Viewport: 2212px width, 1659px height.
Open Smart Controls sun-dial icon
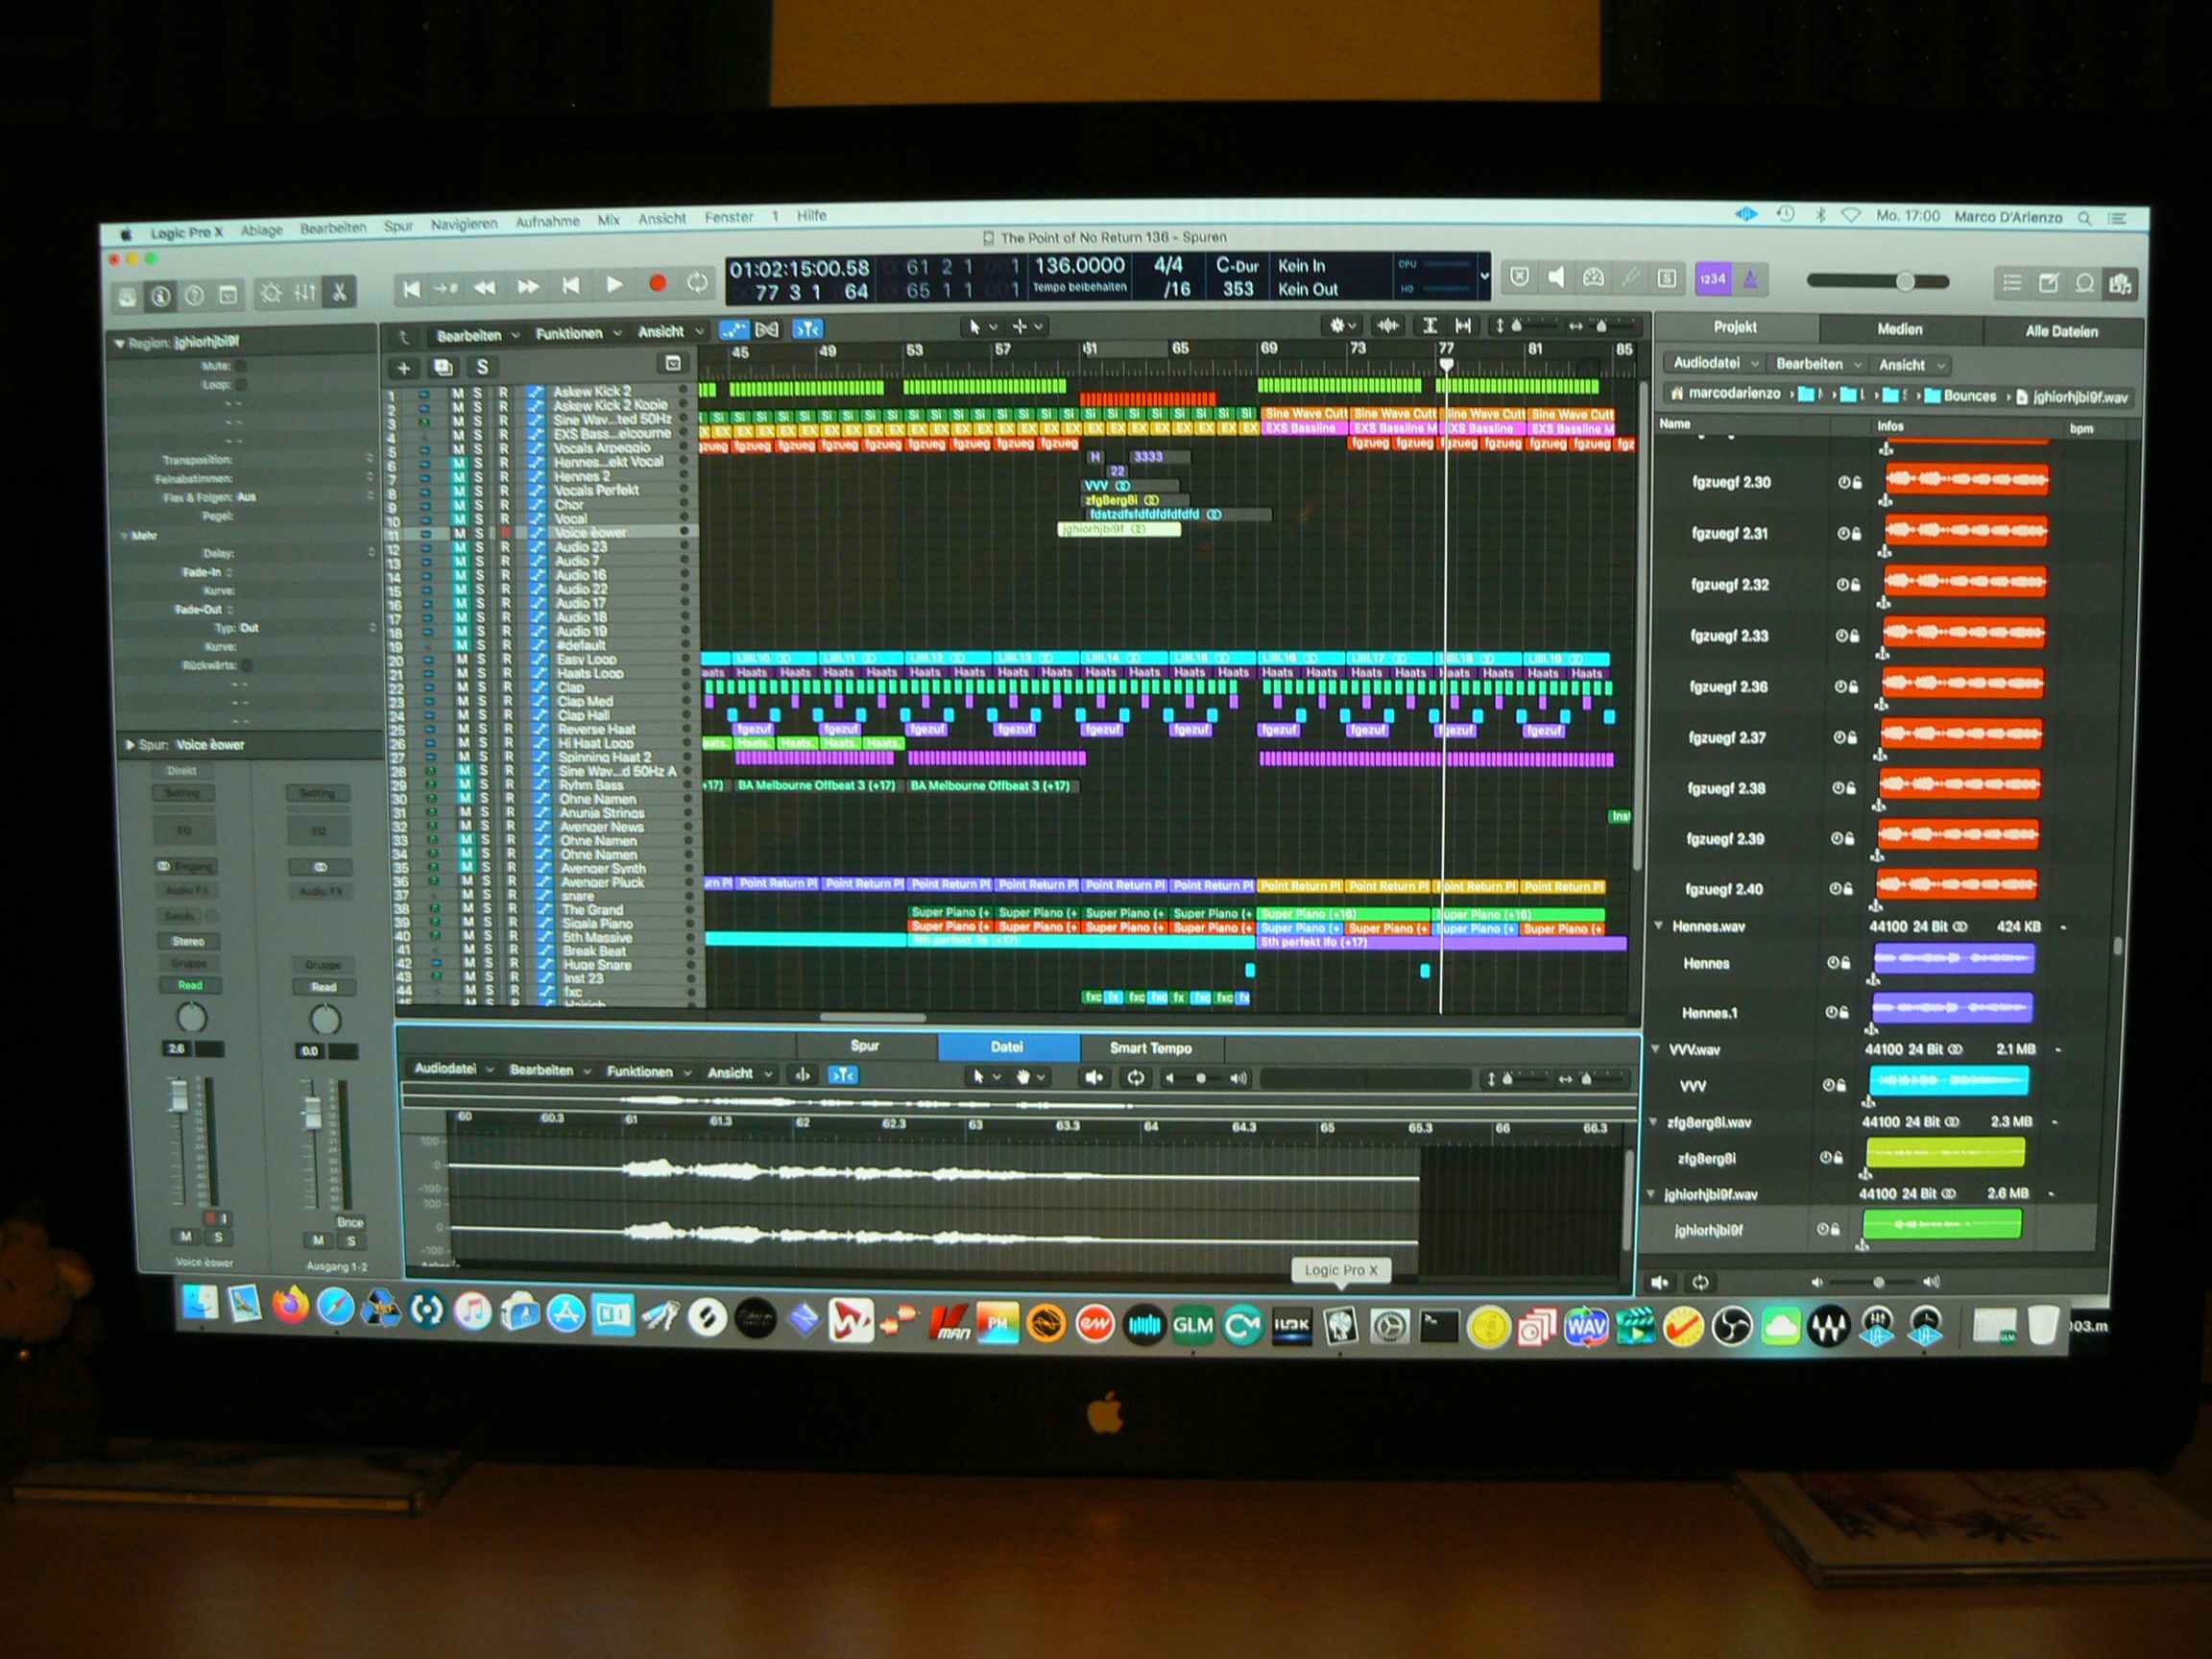point(271,293)
